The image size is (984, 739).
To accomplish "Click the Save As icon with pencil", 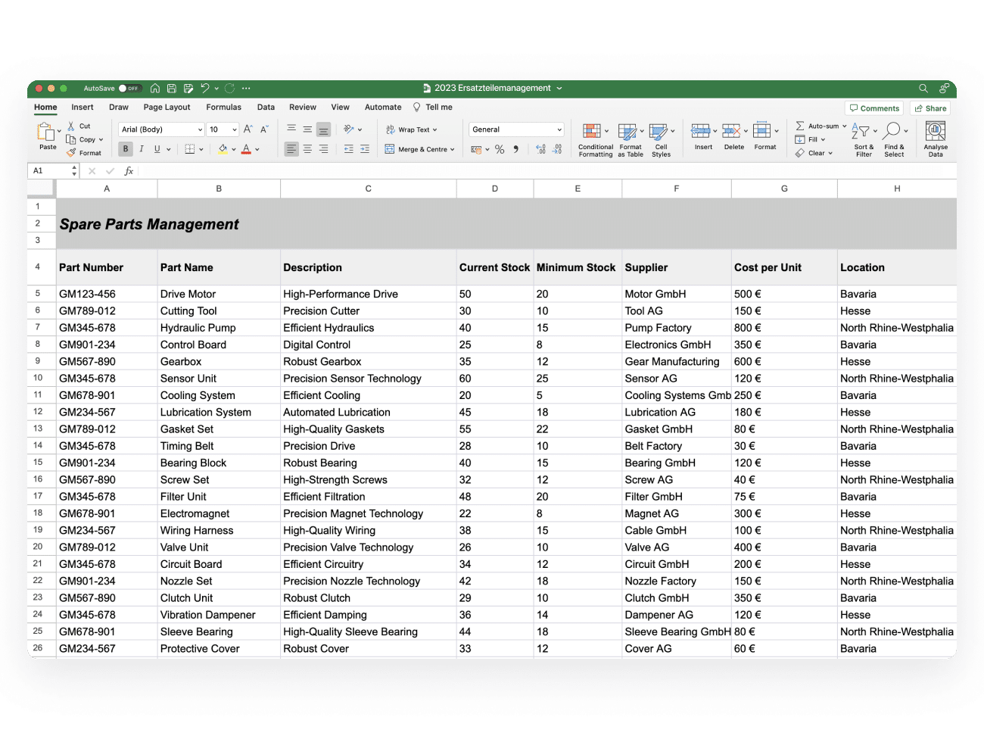I will 188,88.
